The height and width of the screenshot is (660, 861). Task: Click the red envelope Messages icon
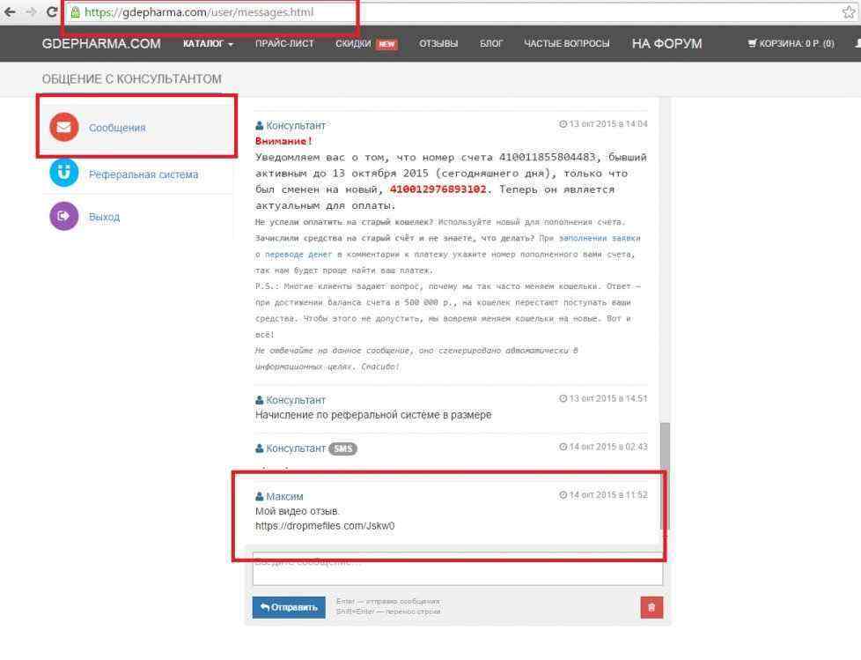[64, 127]
